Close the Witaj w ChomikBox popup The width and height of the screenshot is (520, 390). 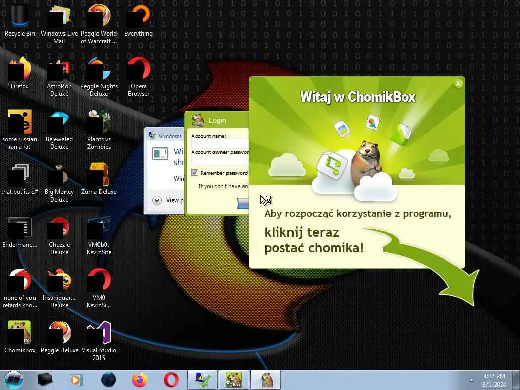458,84
